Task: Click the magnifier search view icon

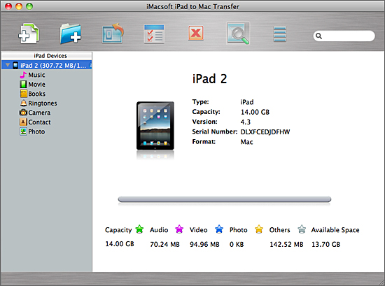Action: (x=238, y=34)
